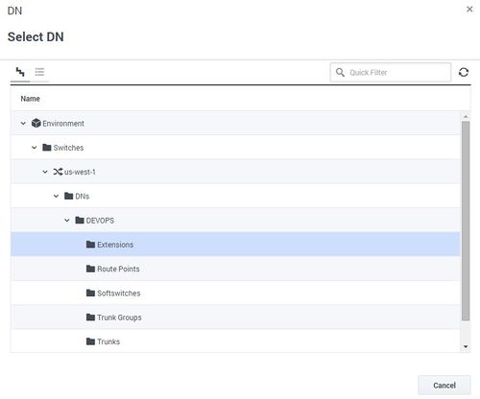Click the Cancel button

(444, 386)
